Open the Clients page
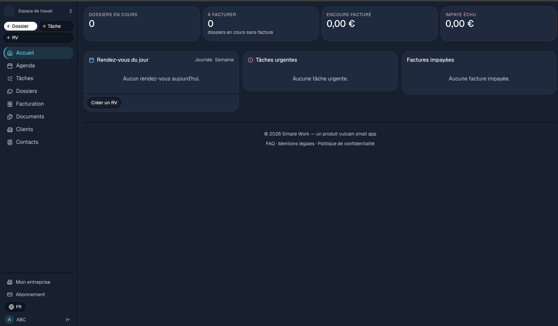 [38, 129]
